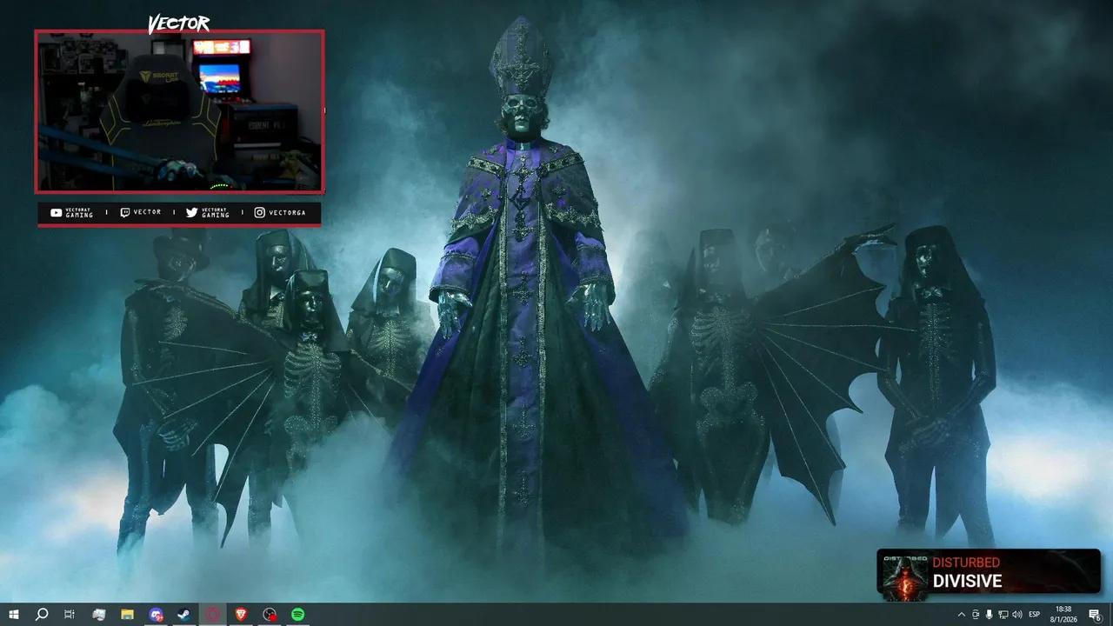Click the YouTube icon in social bar
1113x626 pixels.
coord(57,212)
